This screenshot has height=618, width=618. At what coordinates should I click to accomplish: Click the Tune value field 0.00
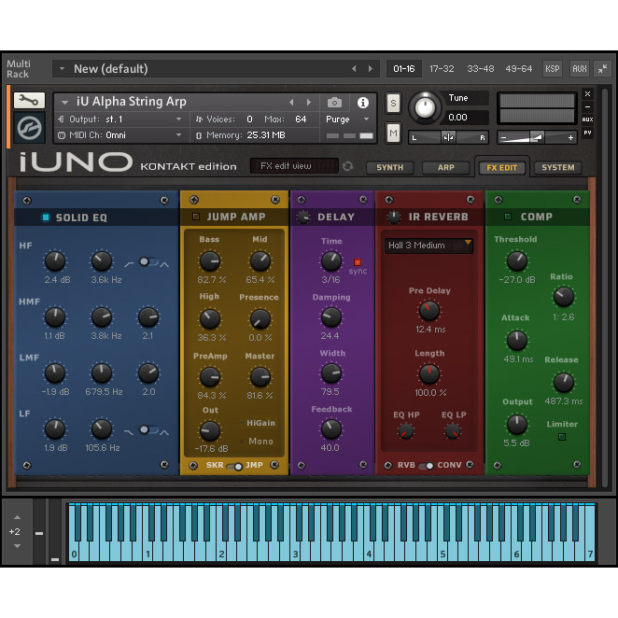click(x=467, y=118)
